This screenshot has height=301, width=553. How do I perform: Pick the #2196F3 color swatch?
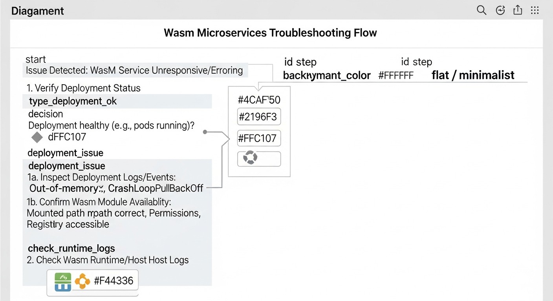coord(259,116)
